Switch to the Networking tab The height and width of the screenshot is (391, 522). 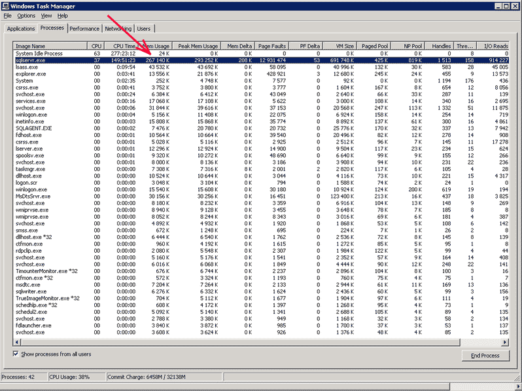pyautogui.click(x=118, y=29)
